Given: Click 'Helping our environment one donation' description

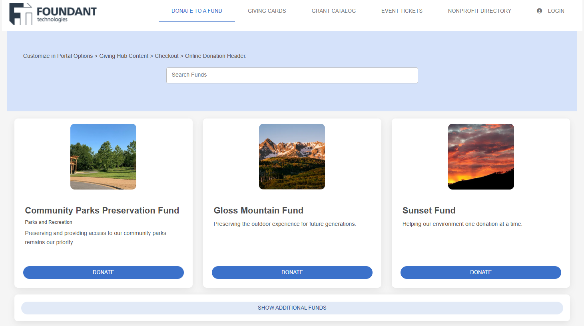Looking at the screenshot, I should click(x=462, y=224).
